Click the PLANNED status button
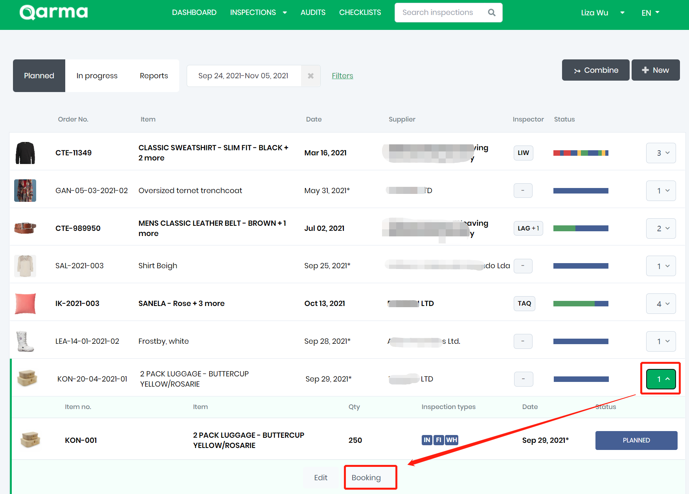This screenshot has height=494, width=689. pyautogui.click(x=636, y=440)
